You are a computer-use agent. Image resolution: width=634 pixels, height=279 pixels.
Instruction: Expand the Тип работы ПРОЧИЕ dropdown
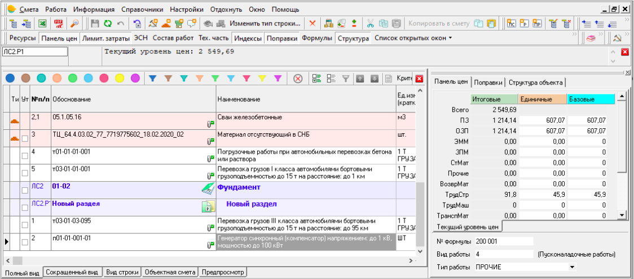pyautogui.click(x=574, y=266)
